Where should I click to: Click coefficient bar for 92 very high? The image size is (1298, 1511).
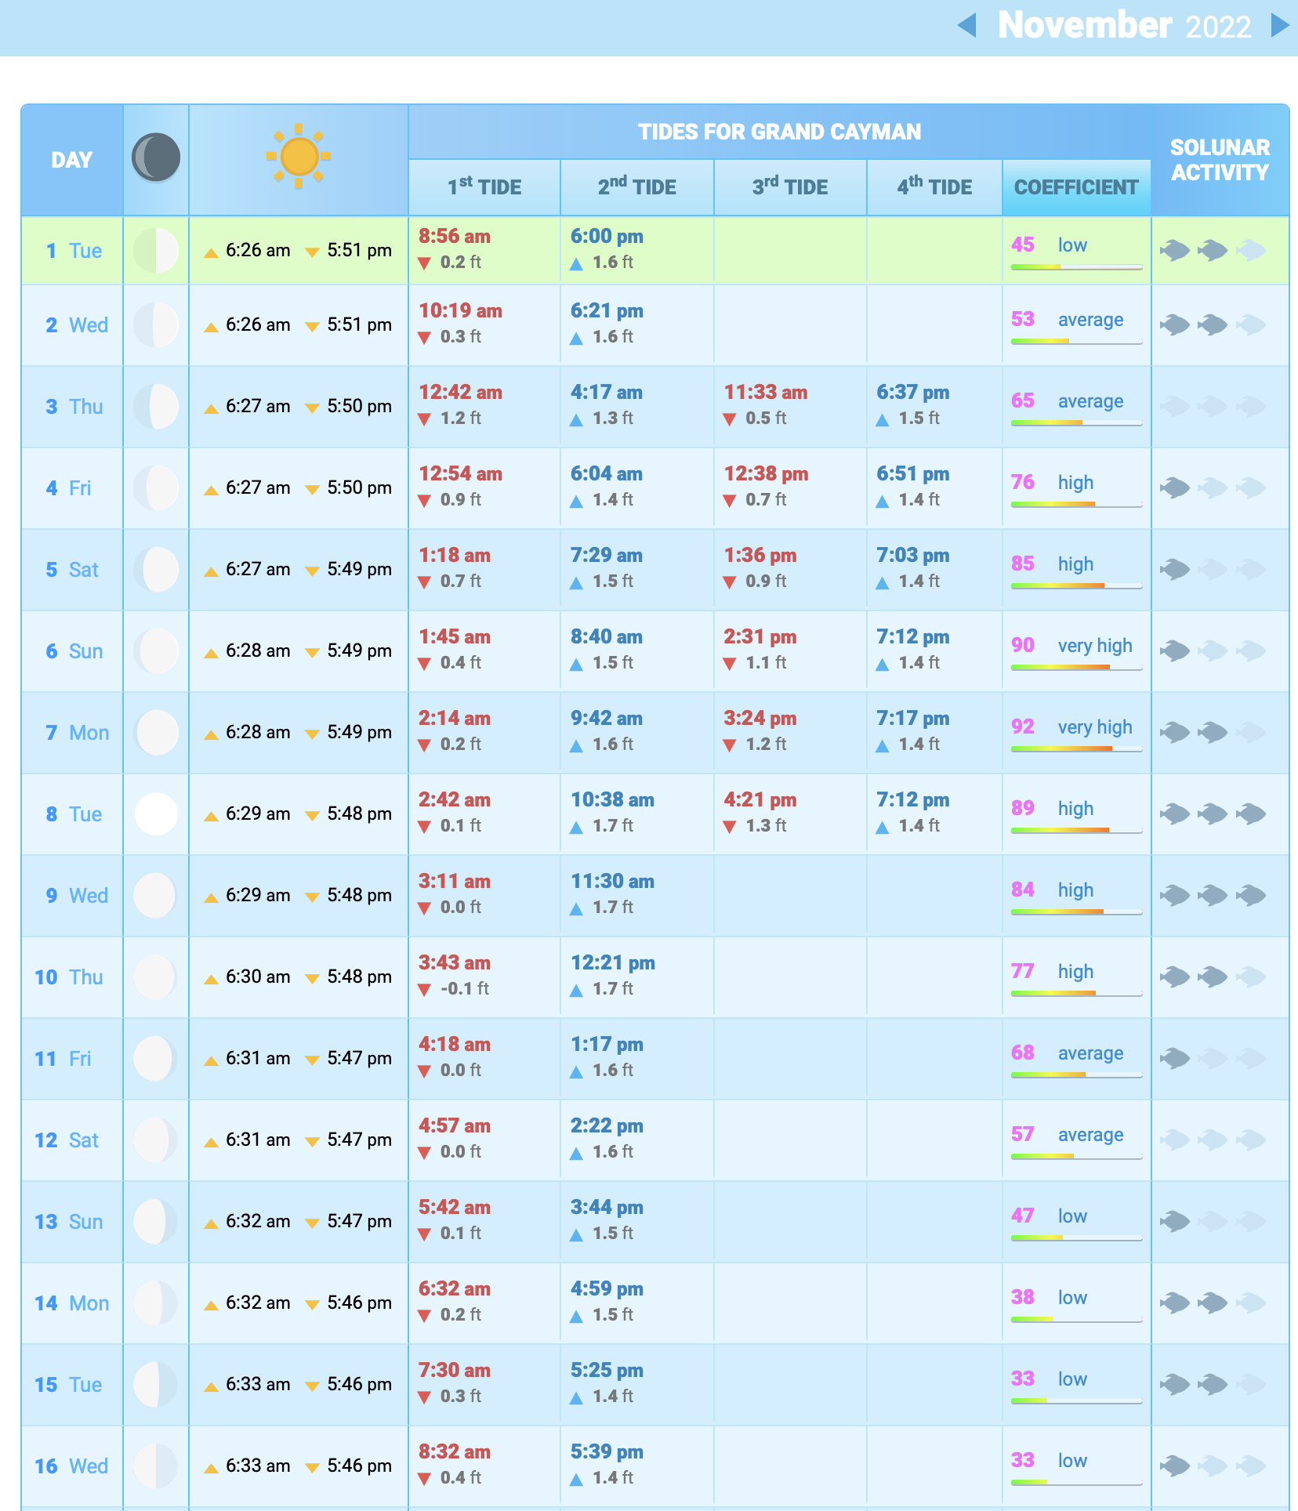click(1076, 748)
